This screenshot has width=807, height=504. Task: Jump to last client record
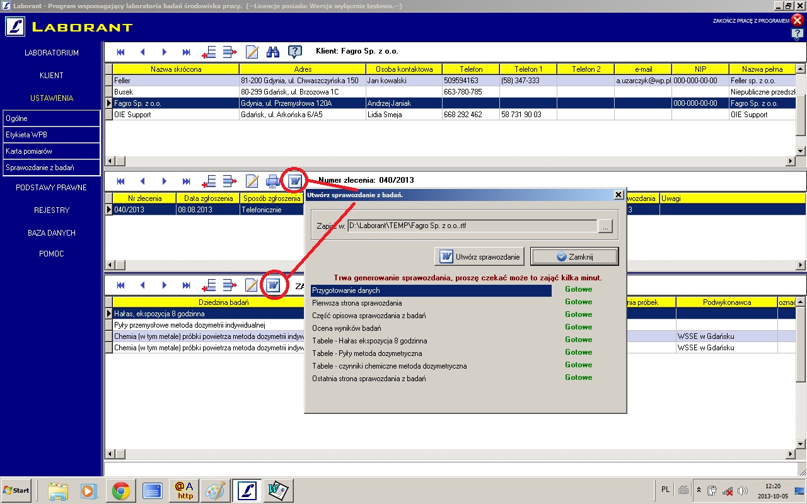click(x=187, y=52)
